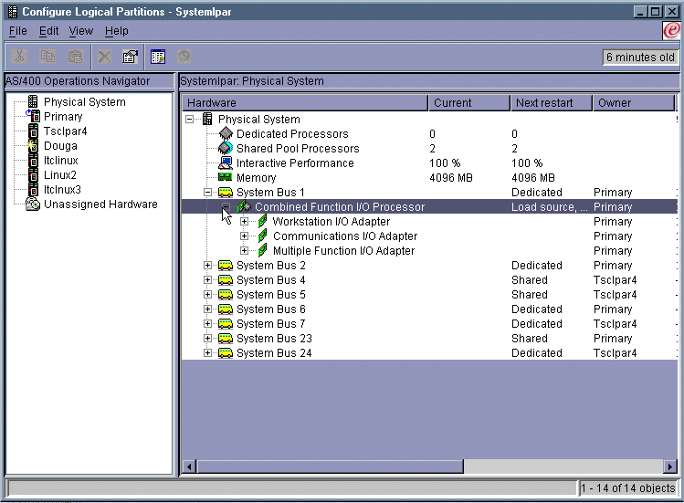Click the Interactive Performance icon

(226, 163)
